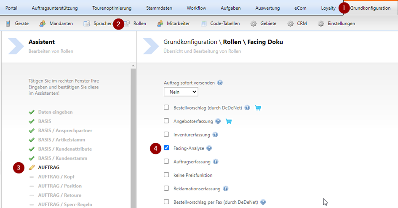Click Rollen in the toolbar

pos(139,24)
